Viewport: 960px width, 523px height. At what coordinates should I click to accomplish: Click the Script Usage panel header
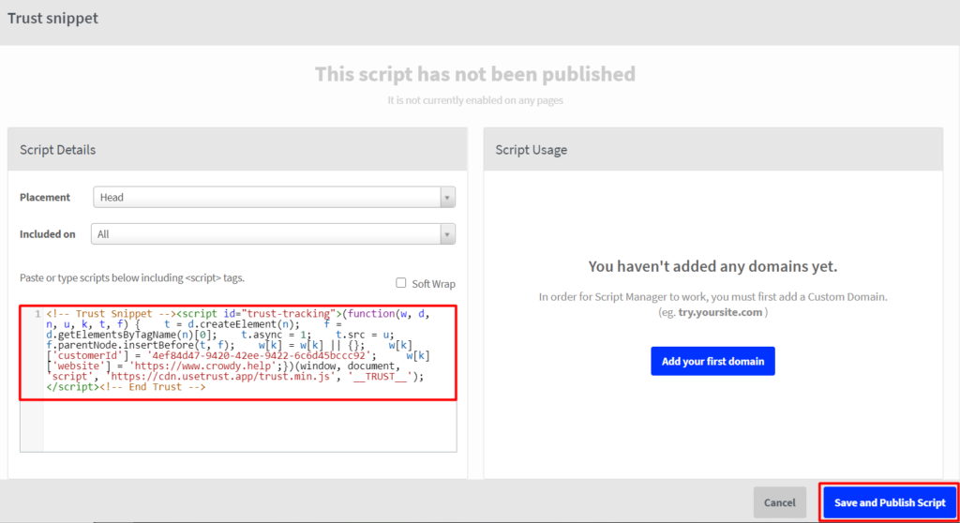tap(713, 149)
